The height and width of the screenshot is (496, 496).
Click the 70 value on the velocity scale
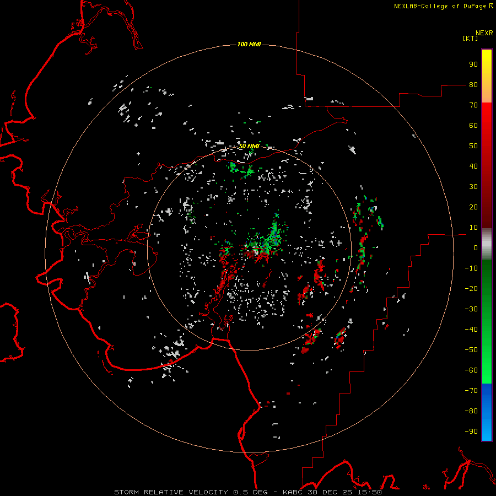(x=473, y=105)
